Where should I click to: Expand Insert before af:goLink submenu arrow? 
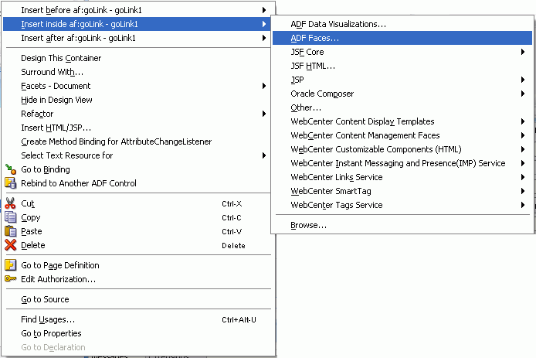click(x=264, y=10)
